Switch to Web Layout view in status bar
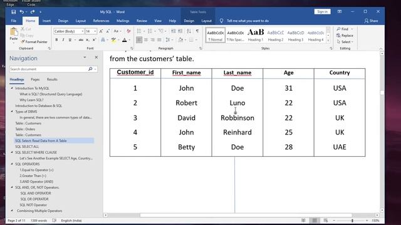 tap(326, 221)
